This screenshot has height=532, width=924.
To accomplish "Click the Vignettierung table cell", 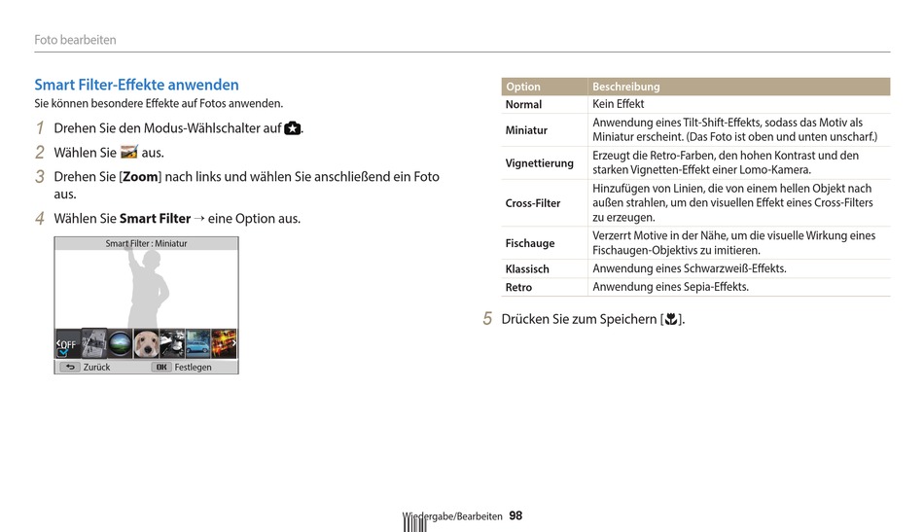I will pyautogui.click(x=545, y=163).
